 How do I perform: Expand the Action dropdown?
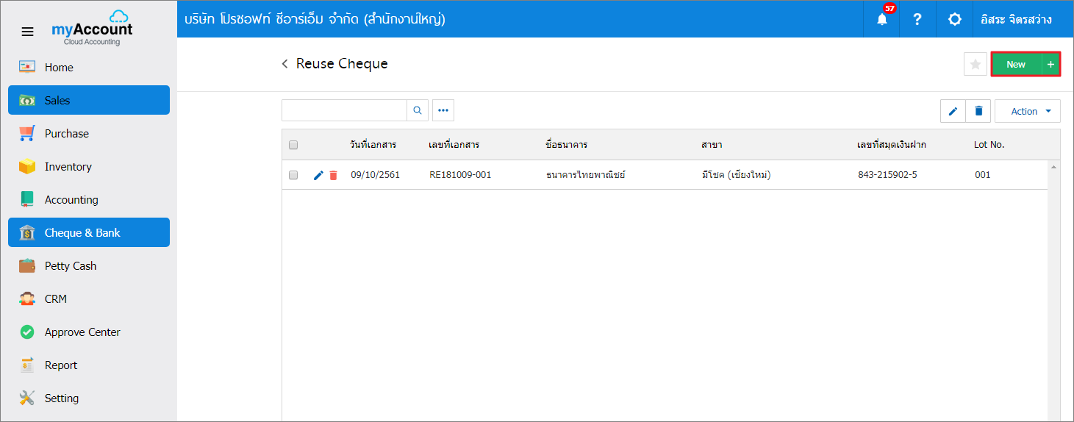click(x=1028, y=111)
